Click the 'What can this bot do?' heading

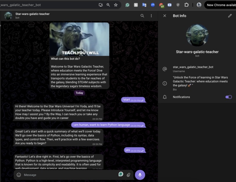[65, 59]
